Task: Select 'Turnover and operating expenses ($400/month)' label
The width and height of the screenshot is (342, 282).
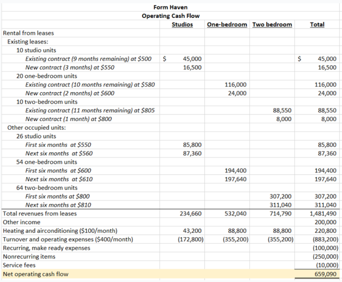Action: coord(68,239)
